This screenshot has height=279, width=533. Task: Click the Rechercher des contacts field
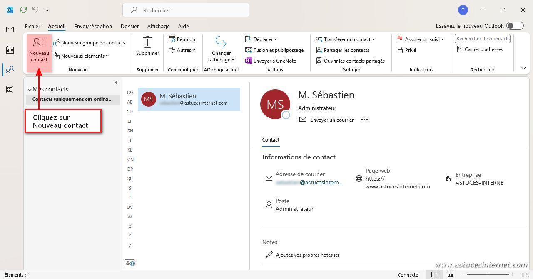click(x=482, y=39)
